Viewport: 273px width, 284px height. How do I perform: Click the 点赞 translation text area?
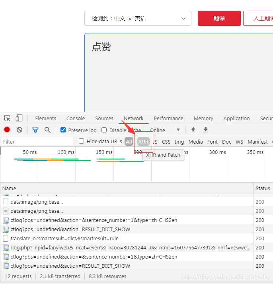tap(179, 72)
